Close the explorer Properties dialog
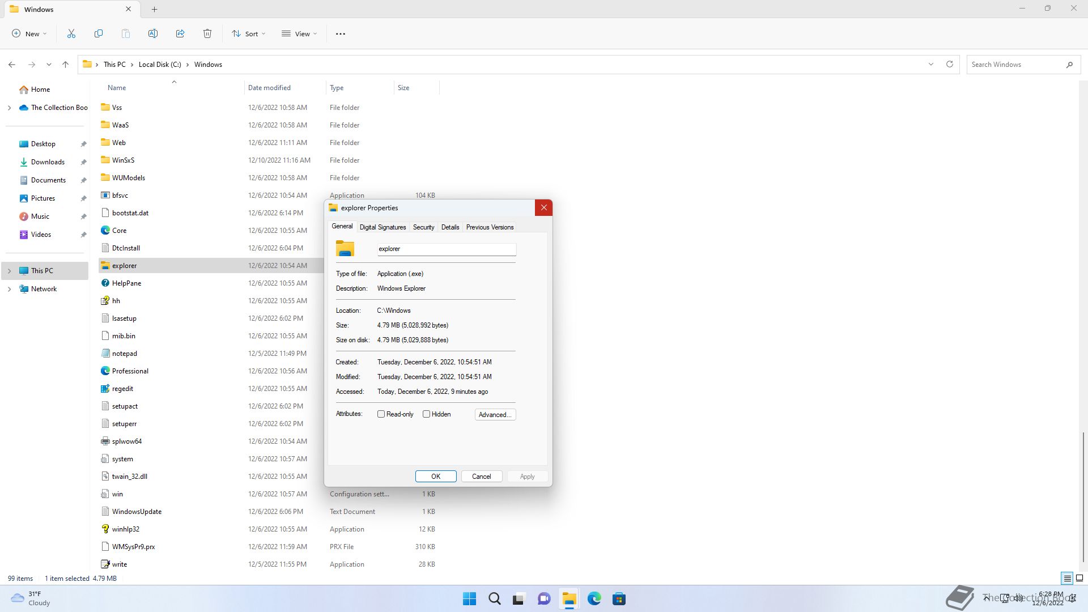 (x=543, y=208)
